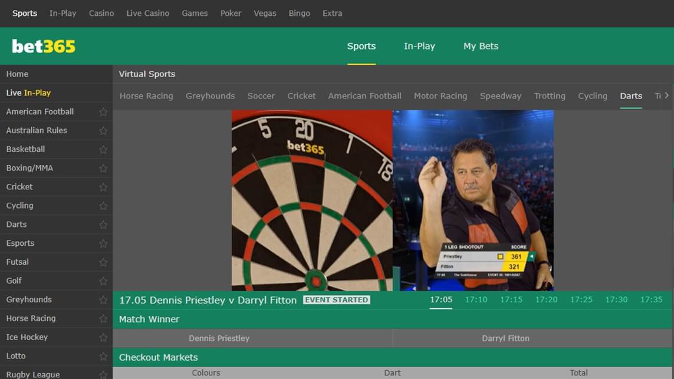Image resolution: width=674 pixels, height=379 pixels.
Task: Select the virtual Cricket tab
Action: point(301,96)
